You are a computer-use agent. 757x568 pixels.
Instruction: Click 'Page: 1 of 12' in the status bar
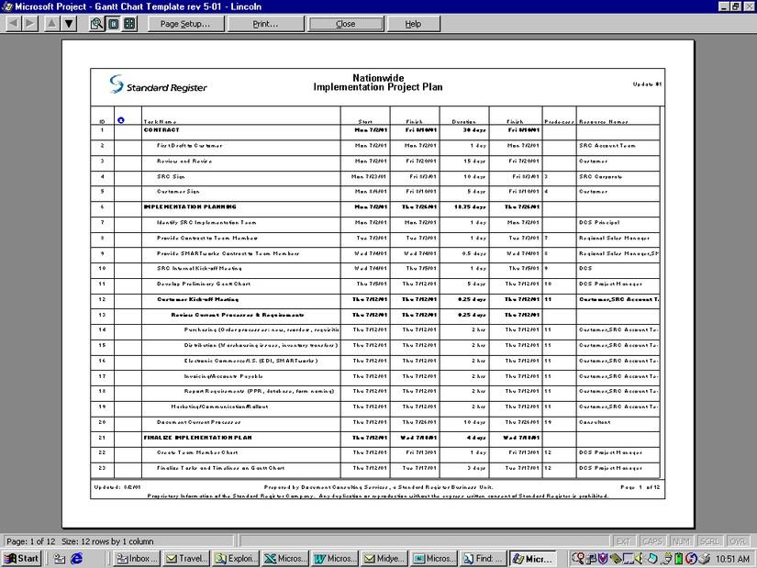(x=31, y=541)
